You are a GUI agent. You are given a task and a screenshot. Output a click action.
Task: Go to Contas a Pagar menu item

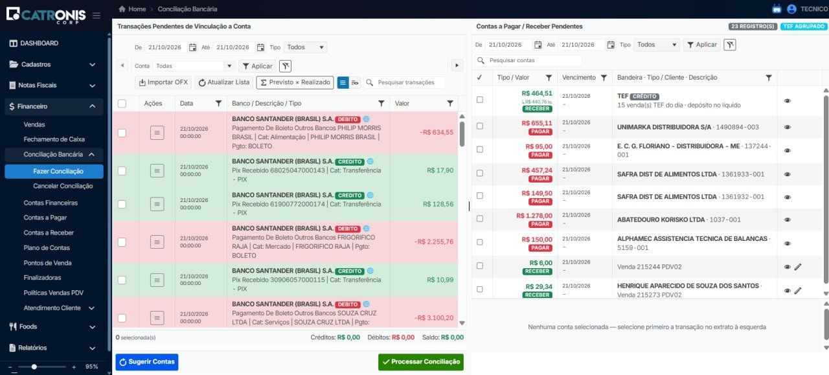[x=45, y=218]
